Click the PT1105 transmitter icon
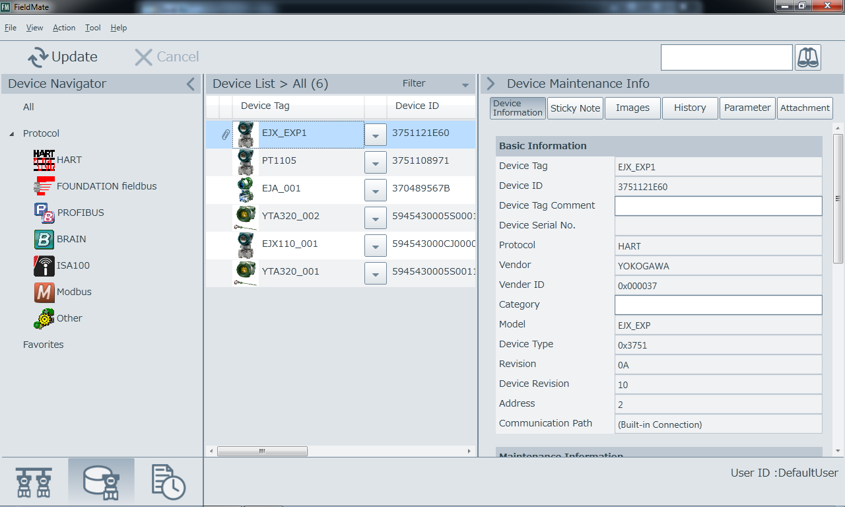 [x=246, y=162]
